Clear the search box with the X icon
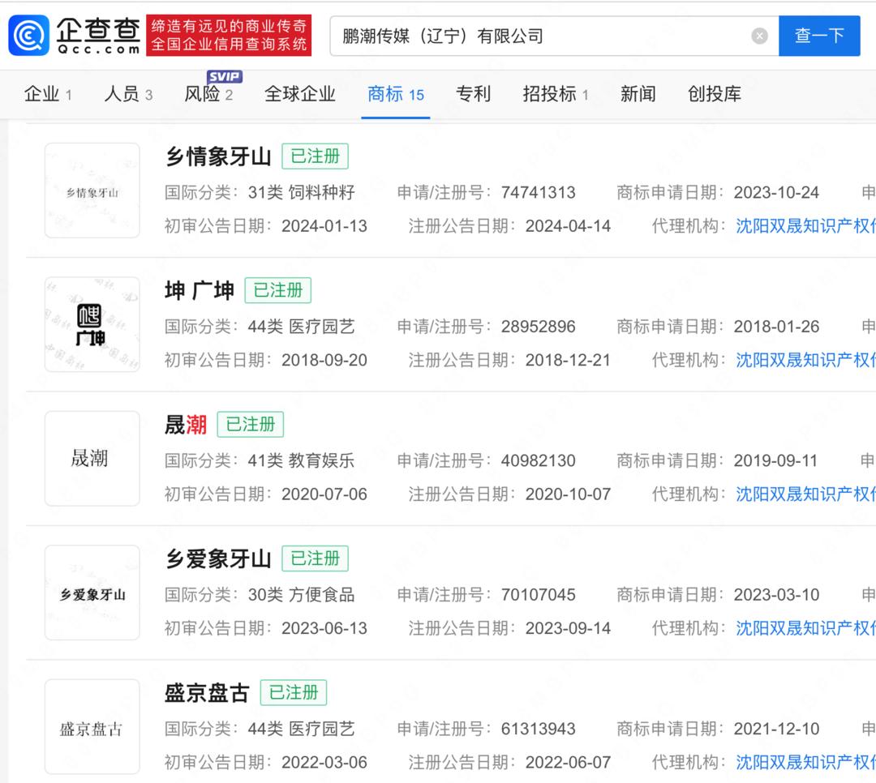The image size is (876, 783). (x=759, y=36)
